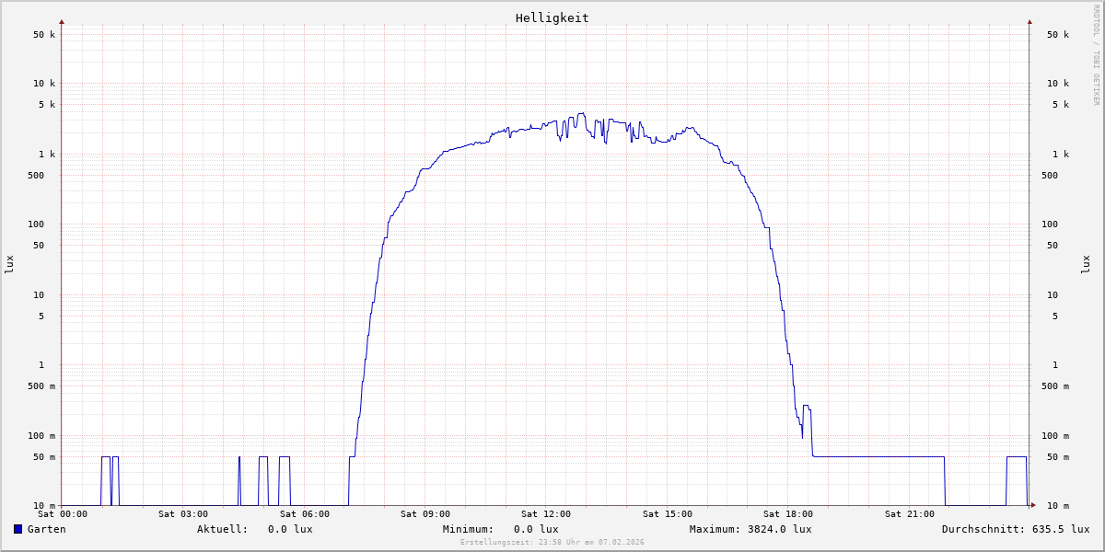This screenshot has height=552, width=1105.
Task: Click the blue Garten legend color box
Action: (x=17, y=529)
